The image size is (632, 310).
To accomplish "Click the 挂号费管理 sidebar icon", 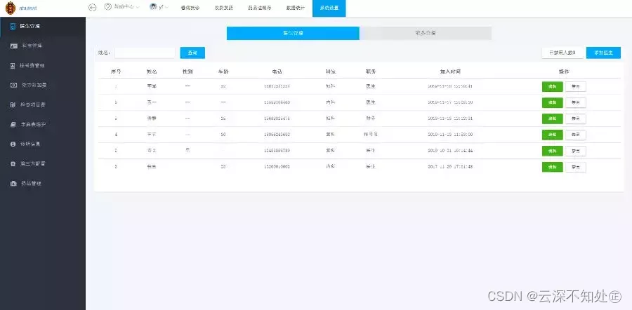I will pos(13,66).
